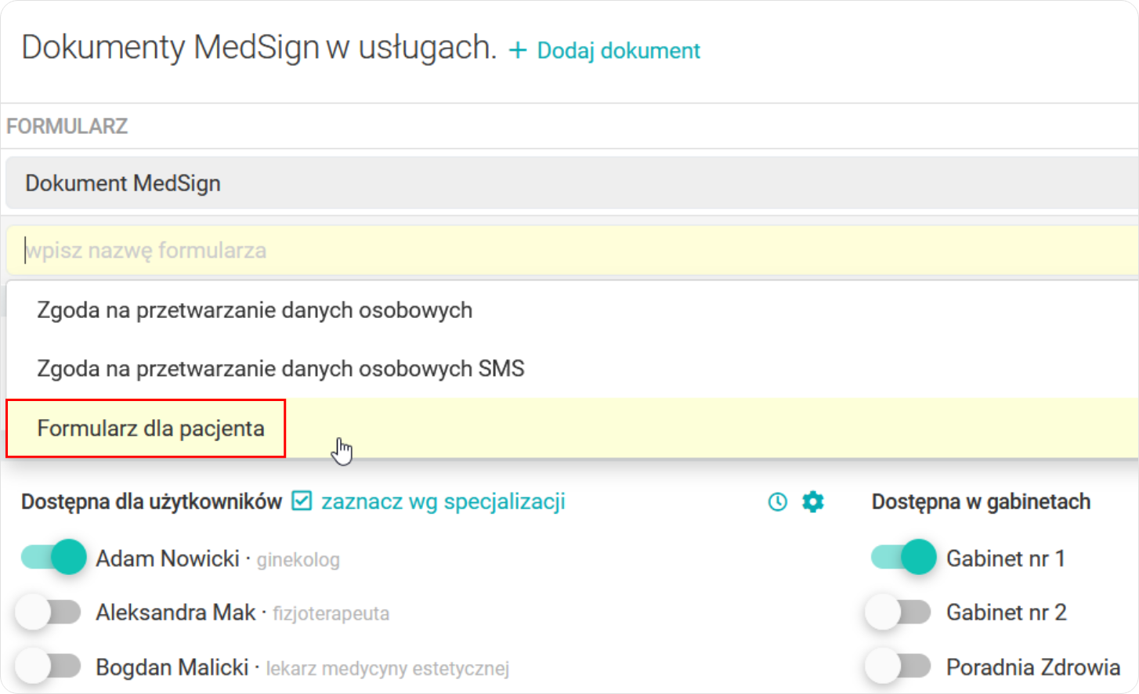Click the ginekolog specialization text
The width and height of the screenshot is (1139, 694).
[x=298, y=560]
